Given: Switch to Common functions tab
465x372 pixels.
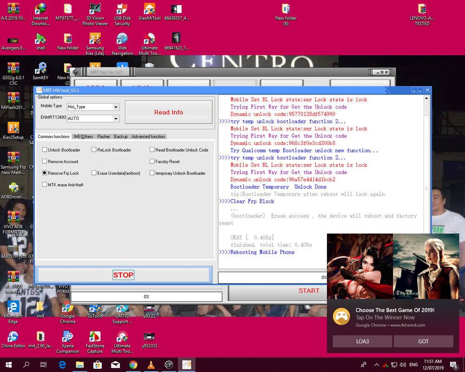Looking at the screenshot, I should coord(53,136).
